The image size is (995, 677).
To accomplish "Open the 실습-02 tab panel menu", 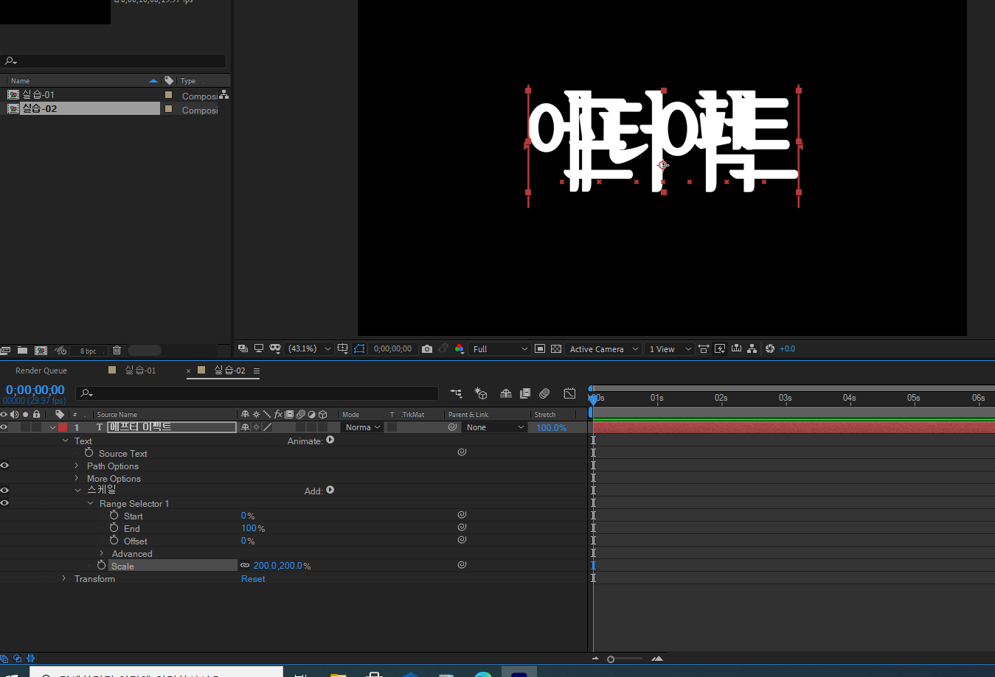I will pos(257,371).
